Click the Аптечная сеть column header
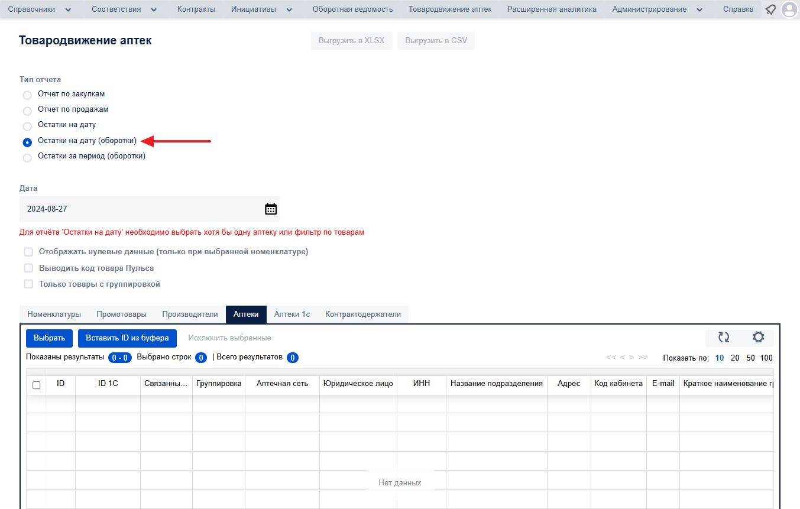Viewport: 800px width, 509px height. pyautogui.click(x=283, y=384)
